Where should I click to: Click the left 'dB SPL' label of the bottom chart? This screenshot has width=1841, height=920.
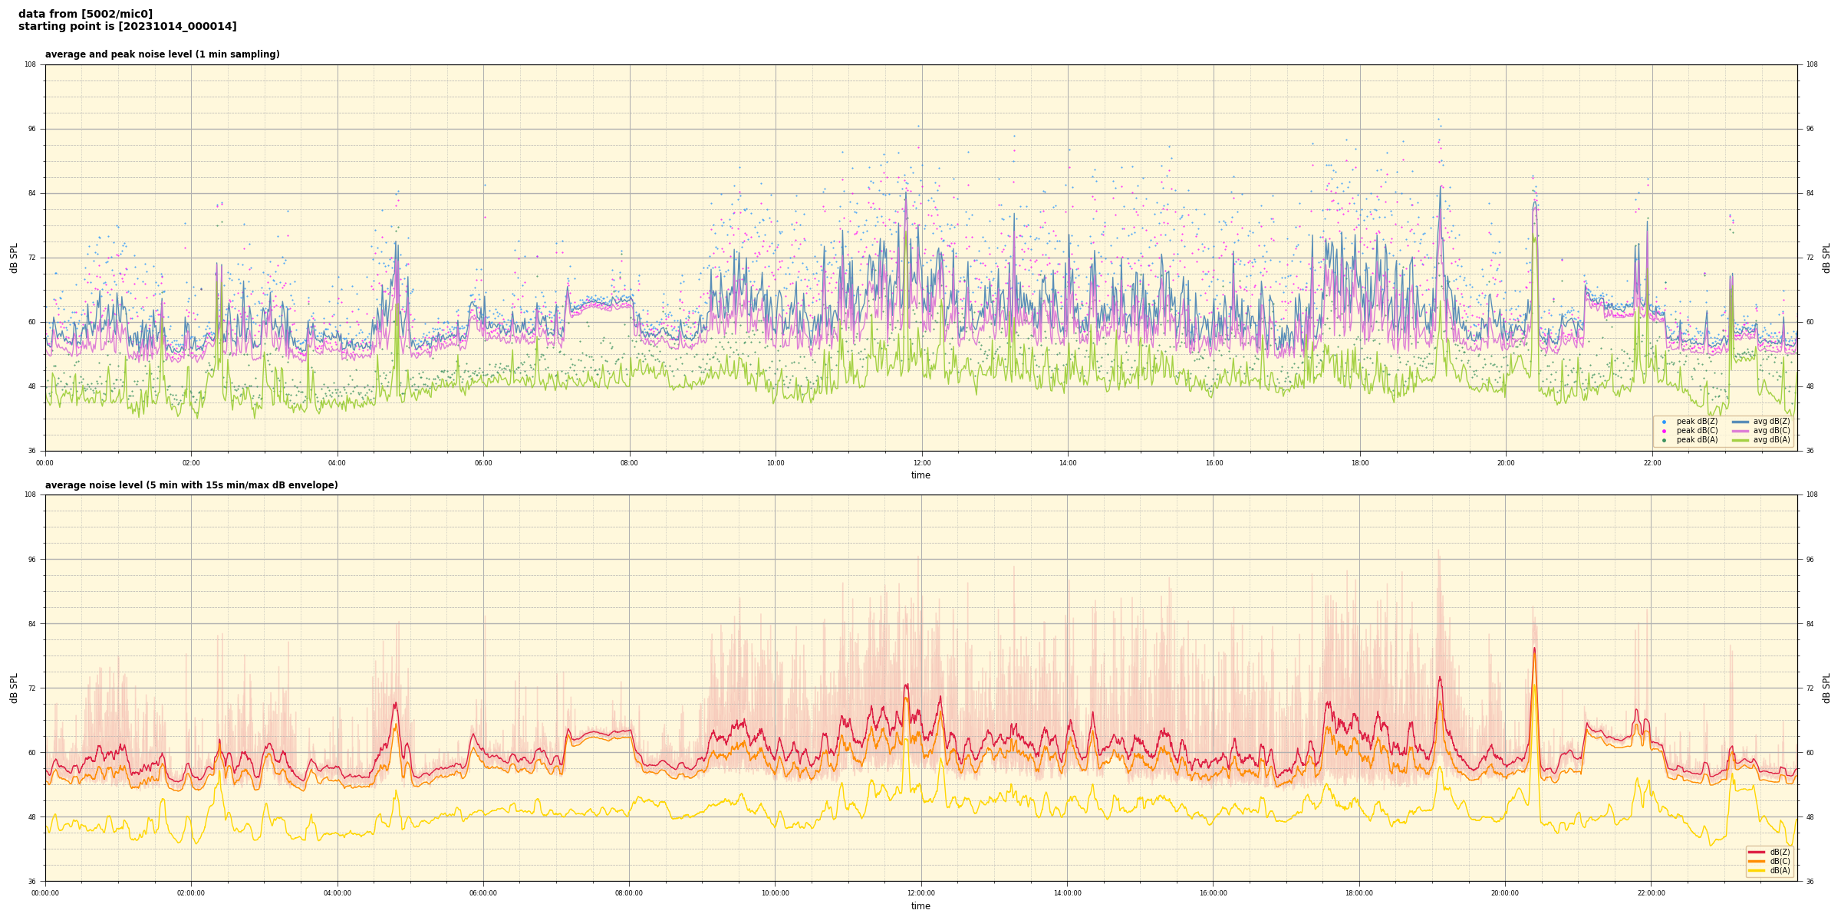coord(14,688)
